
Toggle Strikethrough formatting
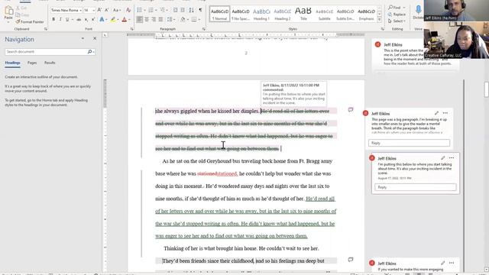(x=79, y=20)
